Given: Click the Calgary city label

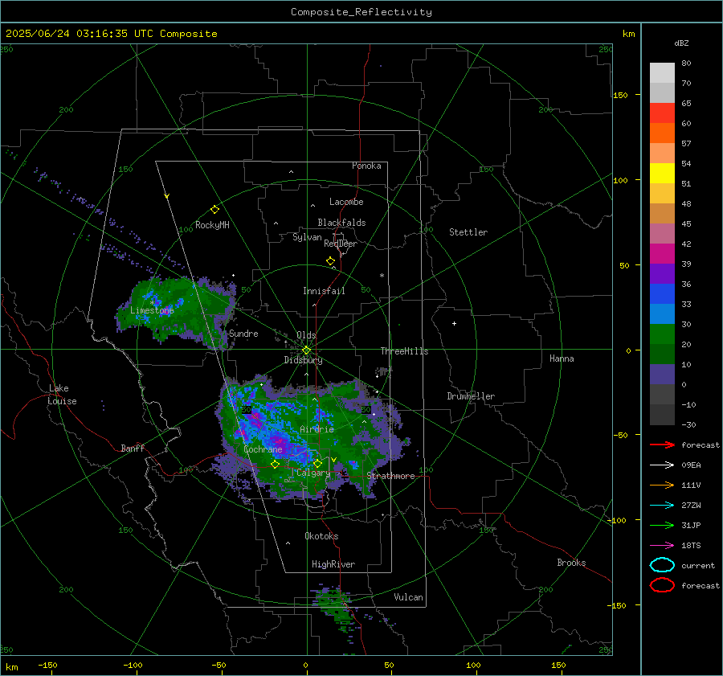Looking at the screenshot, I should pos(313,473).
